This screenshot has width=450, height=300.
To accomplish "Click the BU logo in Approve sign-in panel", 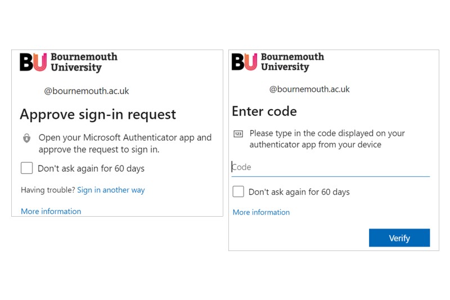I will (x=33, y=62).
